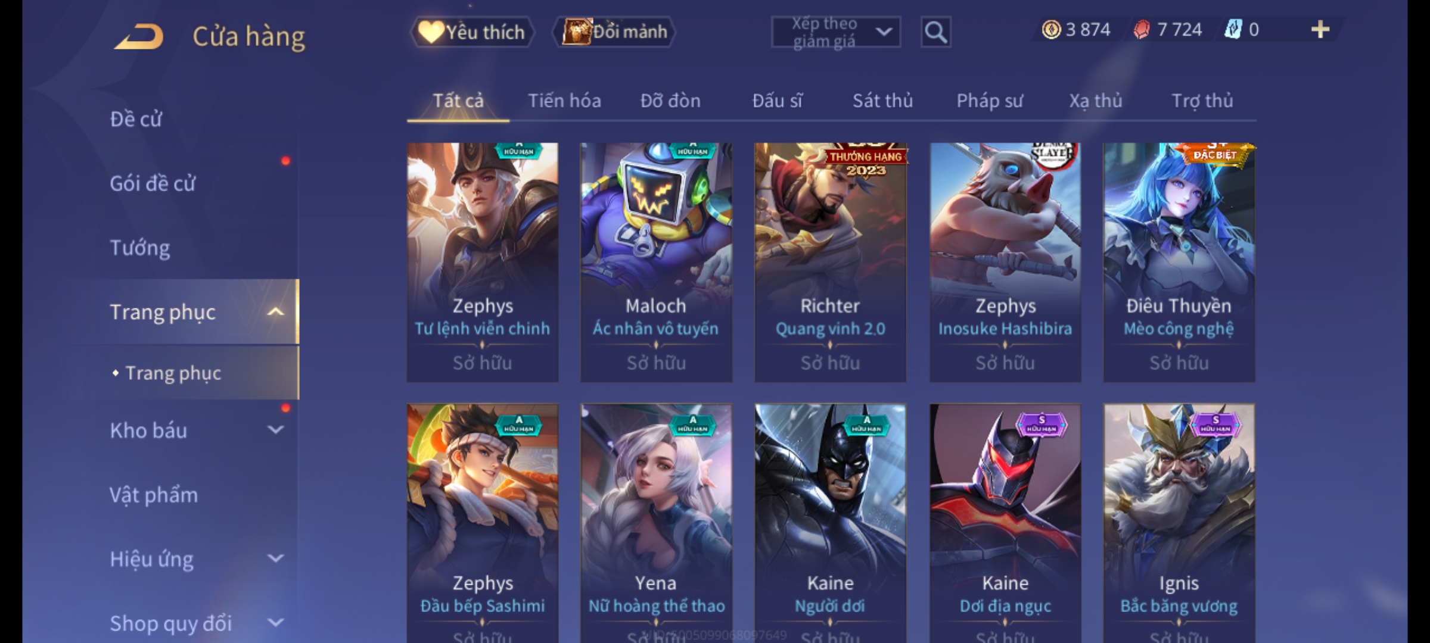Image resolution: width=1430 pixels, height=643 pixels.
Task: Open Yêu thích favorites heart button
Action: click(472, 32)
